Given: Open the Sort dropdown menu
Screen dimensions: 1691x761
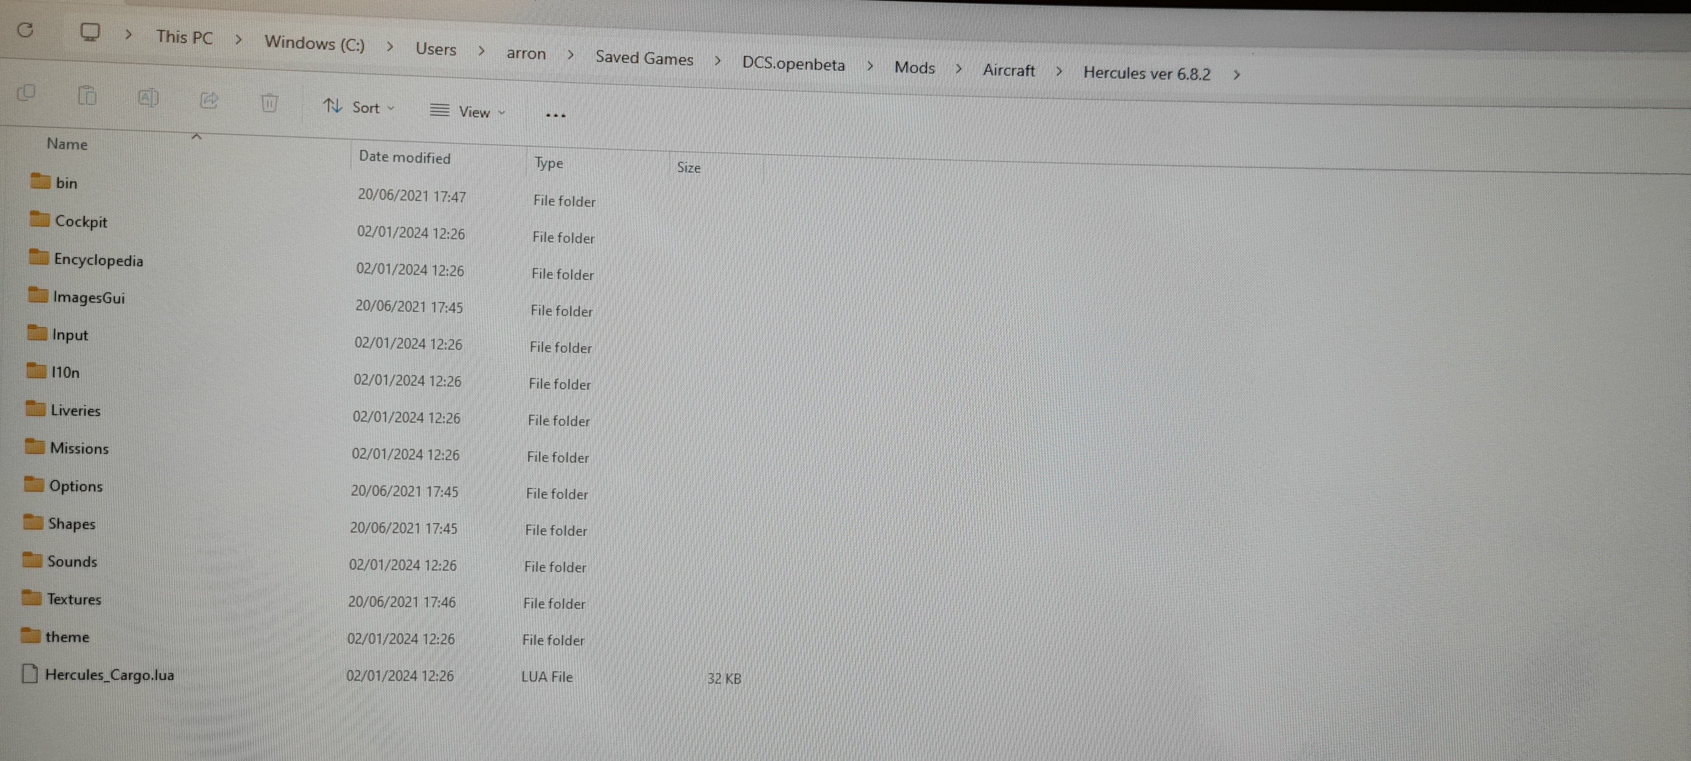Looking at the screenshot, I should click(x=359, y=107).
